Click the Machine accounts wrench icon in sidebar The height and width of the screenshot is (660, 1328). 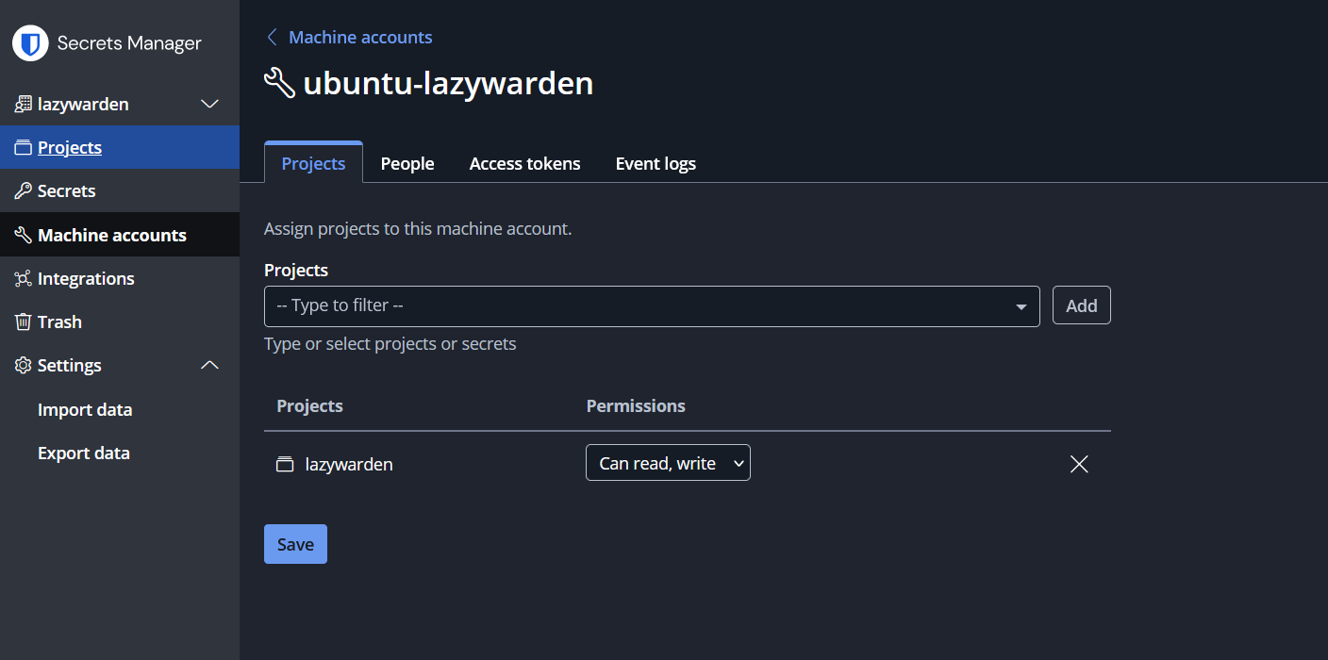point(24,235)
